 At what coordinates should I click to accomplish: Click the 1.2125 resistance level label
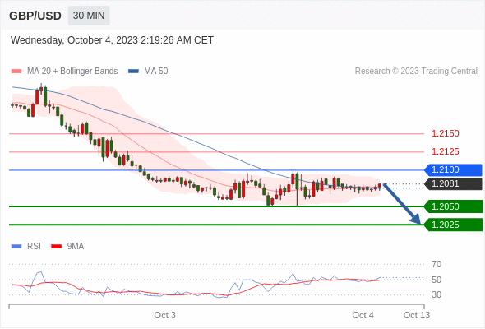446,151
